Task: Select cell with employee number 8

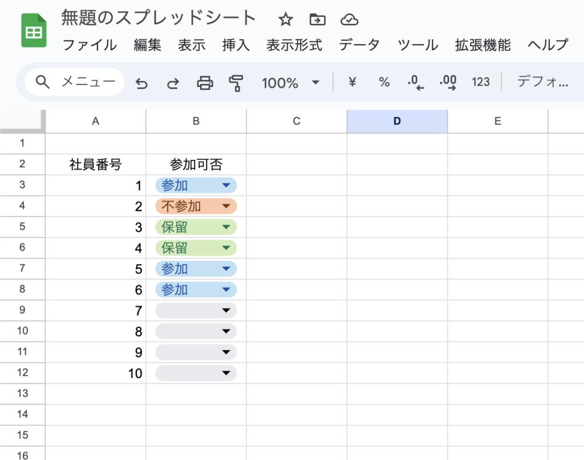Action: click(x=96, y=331)
